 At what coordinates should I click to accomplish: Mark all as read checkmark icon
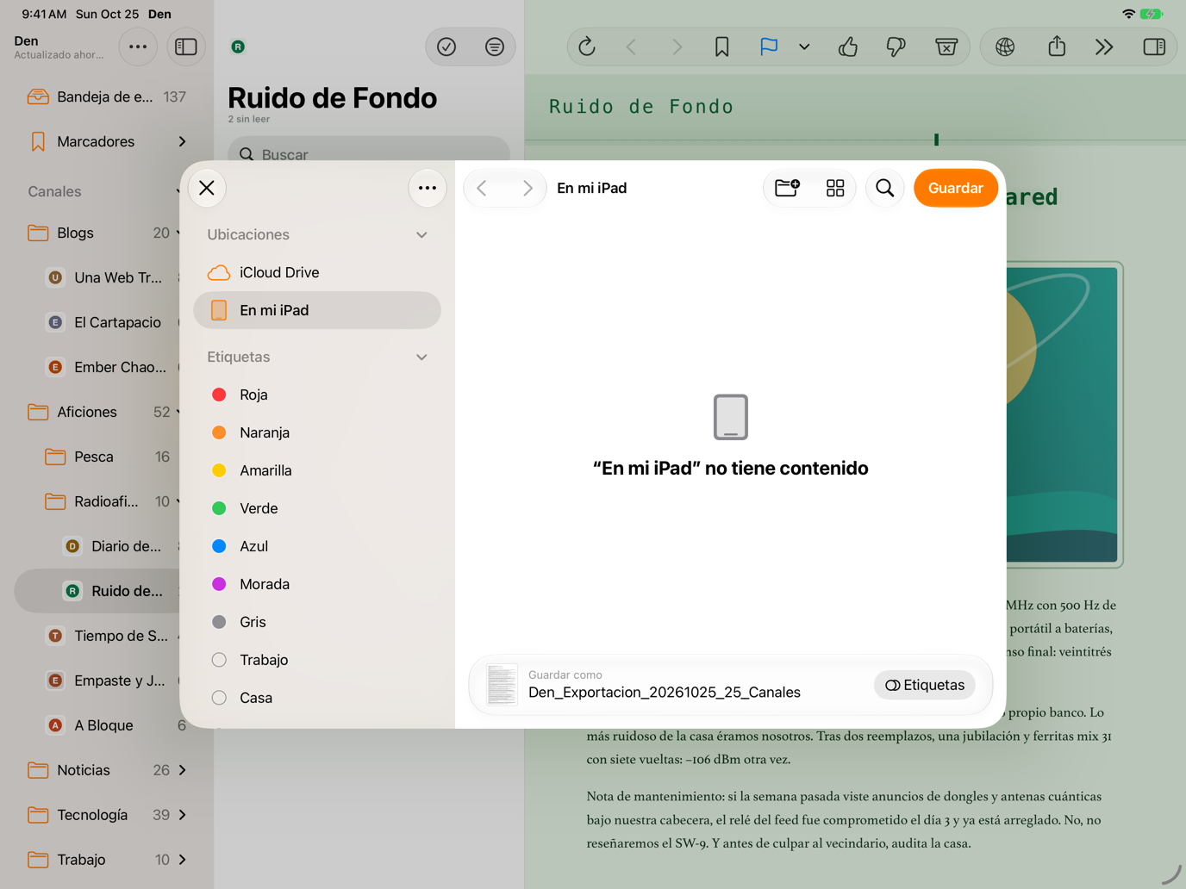coord(446,47)
